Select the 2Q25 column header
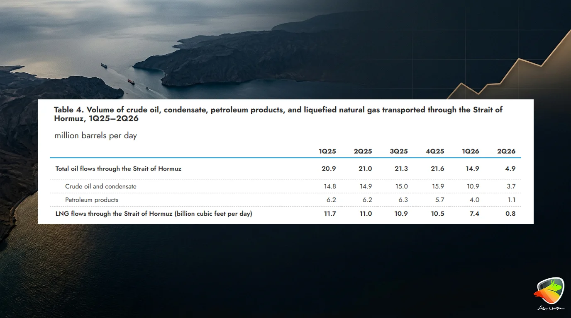The height and width of the screenshot is (318, 571). tap(363, 151)
